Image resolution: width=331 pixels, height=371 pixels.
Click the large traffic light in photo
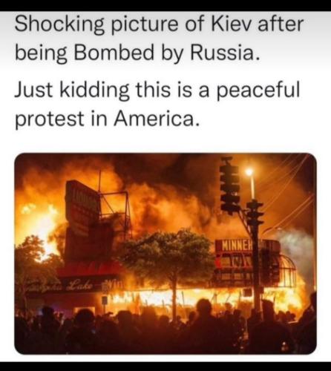pos(229,184)
